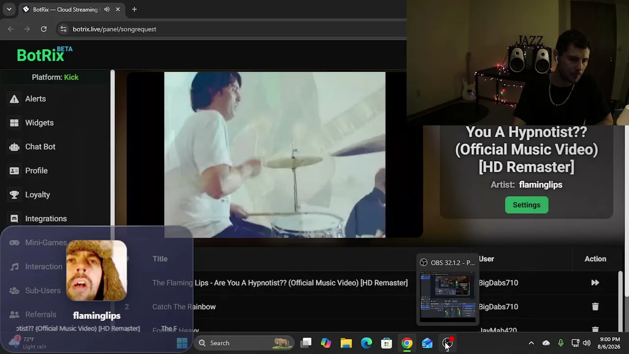Open the volume control in system tray
This screenshot has width=629, height=354.
[587, 343]
